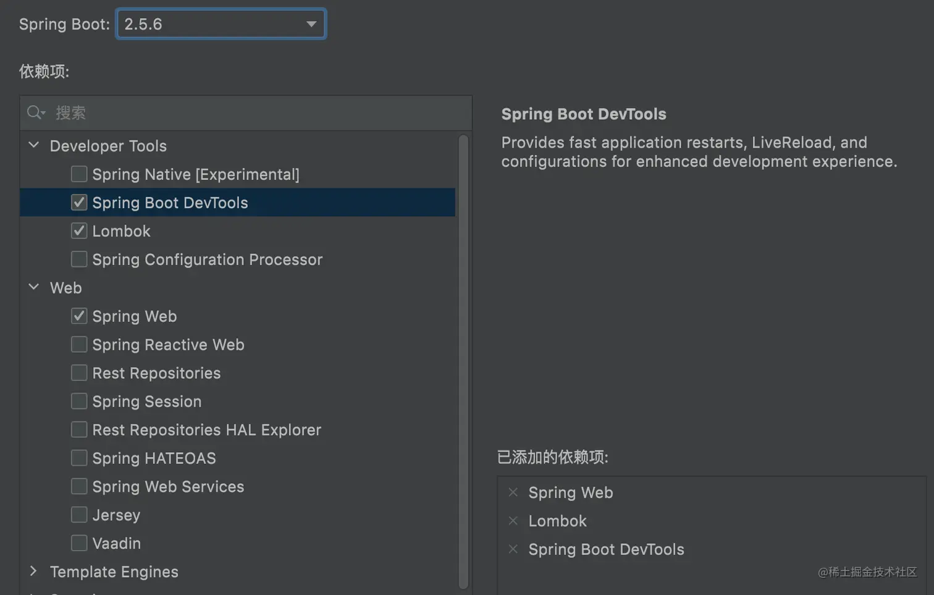Remove Spring Boot DevTools from added dependencies
Screen dimensions: 934x595
click(x=513, y=549)
